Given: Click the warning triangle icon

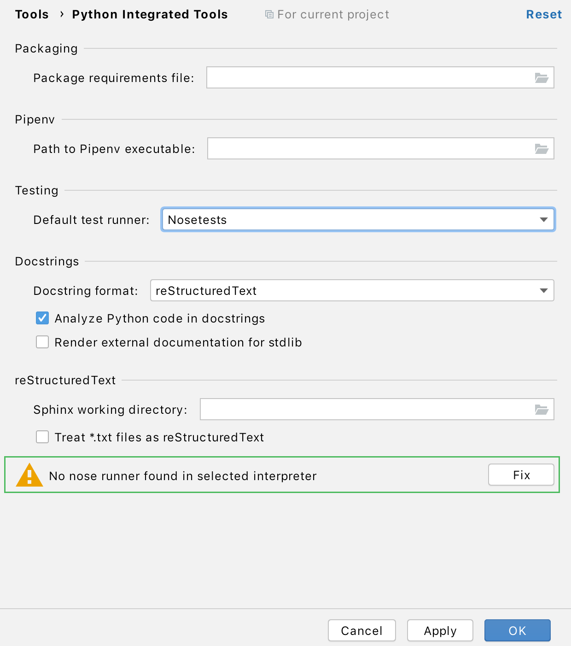Looking at the screenshot, I should (x=29, y=475).
